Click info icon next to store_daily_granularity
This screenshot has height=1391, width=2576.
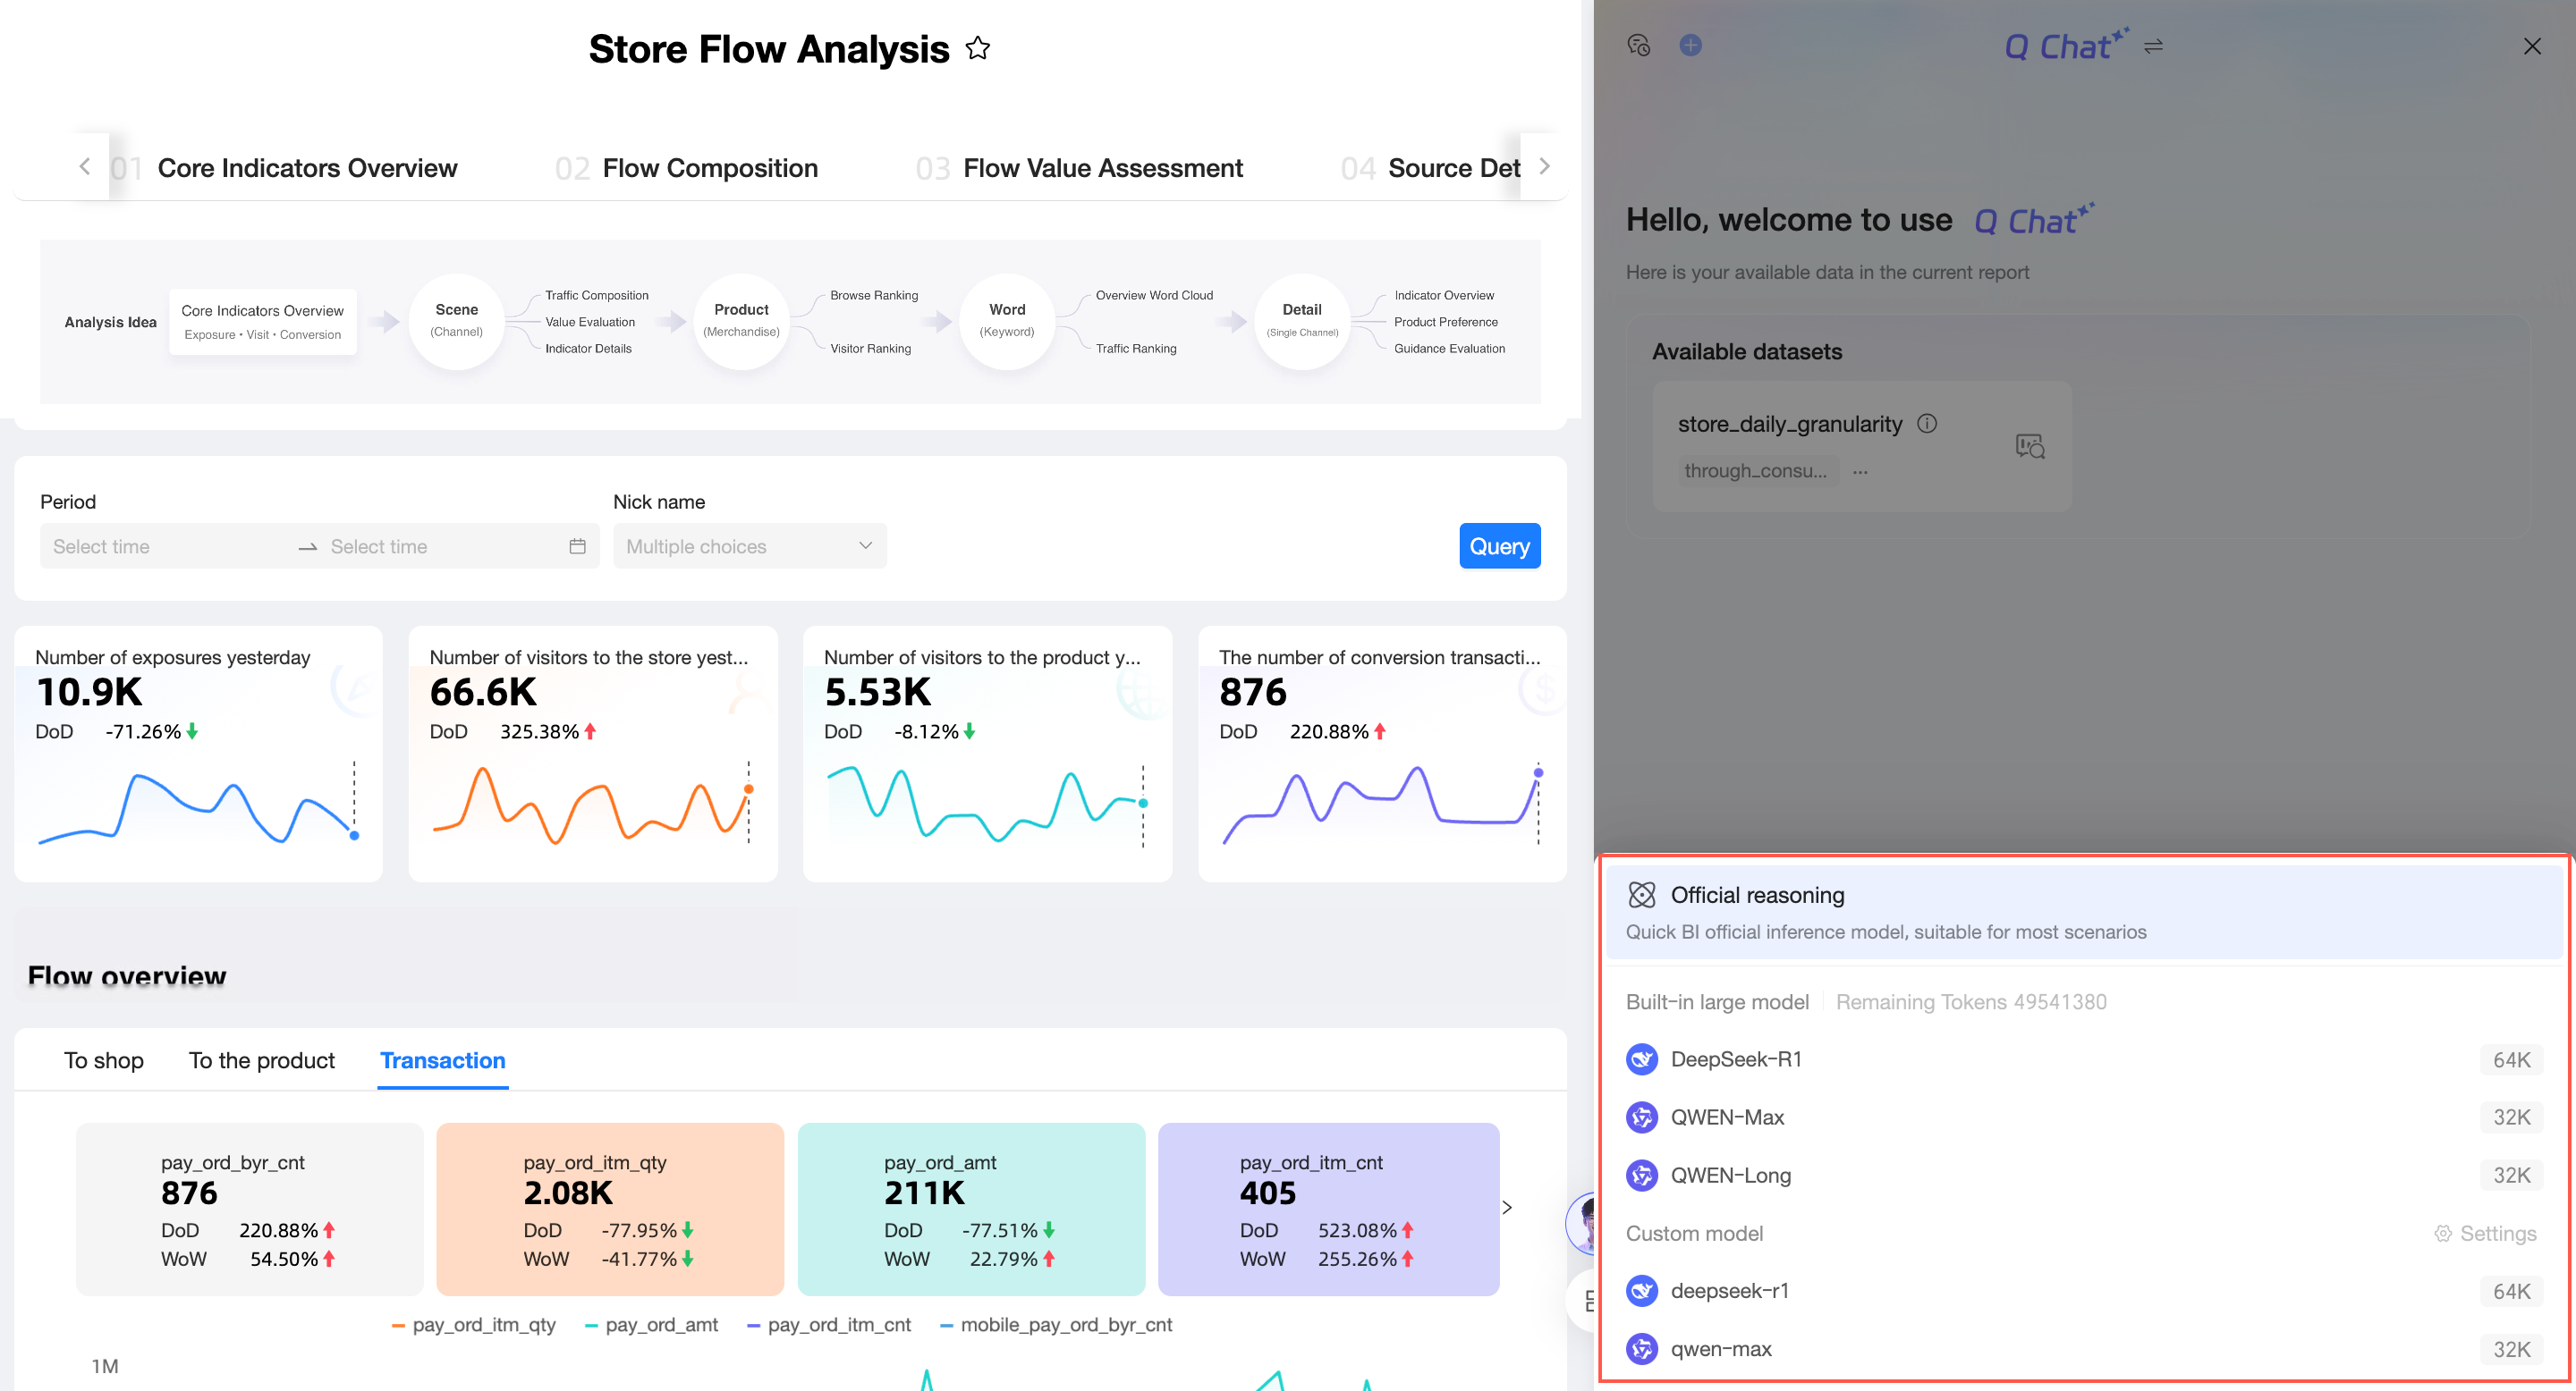tap(1927, 424)
